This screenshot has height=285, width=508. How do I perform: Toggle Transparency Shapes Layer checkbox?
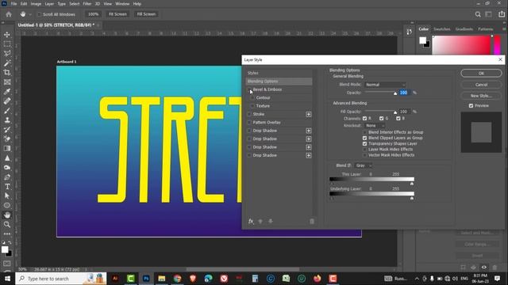tap(365, 144)
